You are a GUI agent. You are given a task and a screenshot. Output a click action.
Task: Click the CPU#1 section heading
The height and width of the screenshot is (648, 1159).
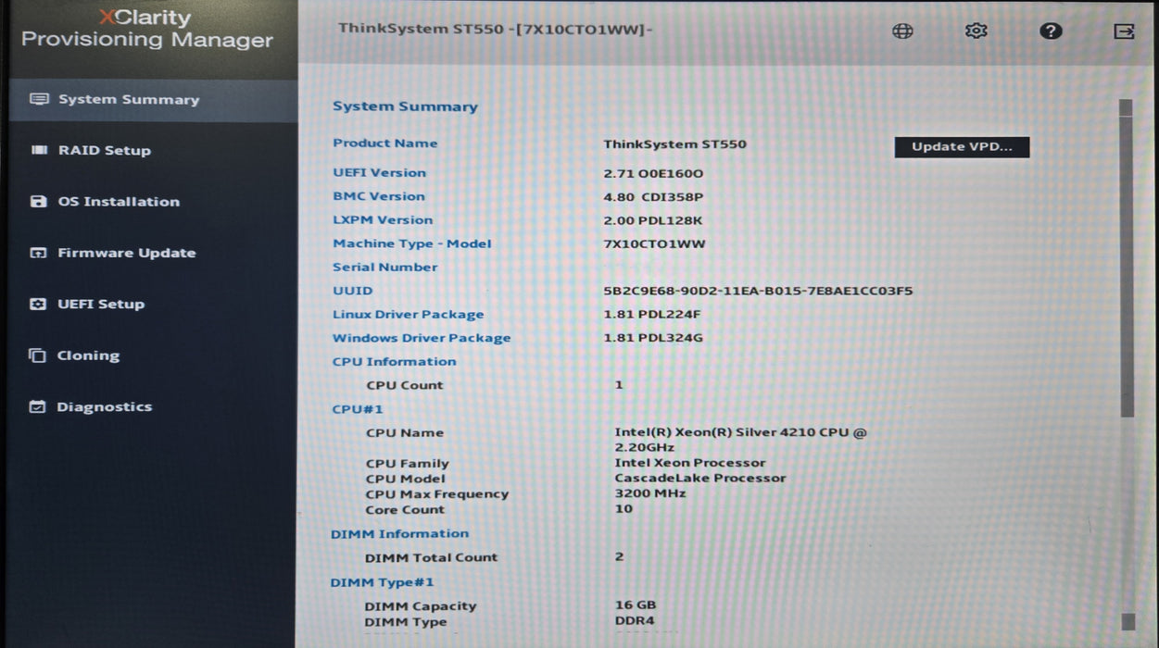tap(357, 409)
